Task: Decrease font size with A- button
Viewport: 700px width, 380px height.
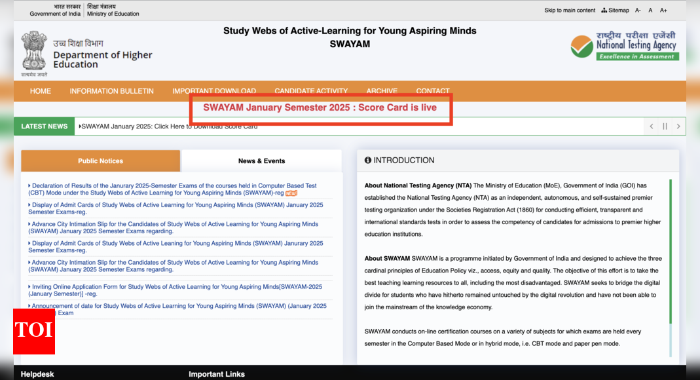Action: click(x=638, y=10)
